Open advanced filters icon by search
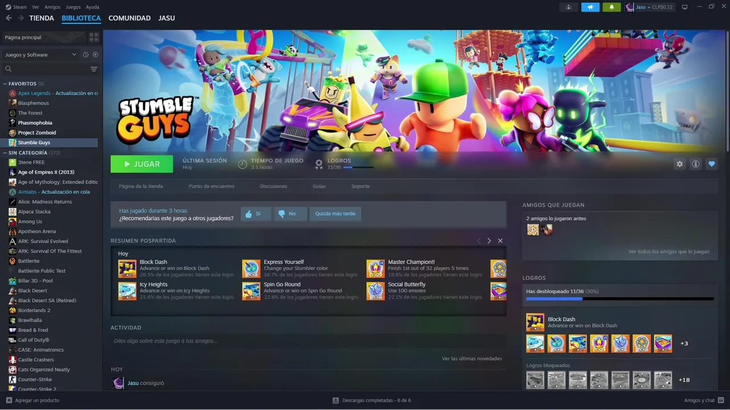Image resolution: width=730 pixels, height=410 pixels. click(x=94, y=69)
